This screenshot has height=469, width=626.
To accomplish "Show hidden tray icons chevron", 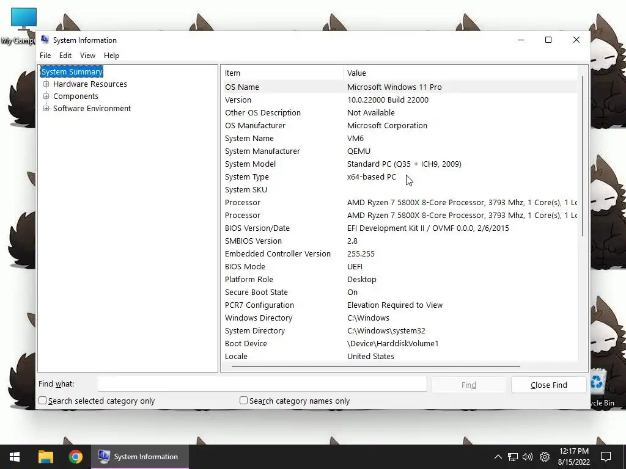I will 498,457.
